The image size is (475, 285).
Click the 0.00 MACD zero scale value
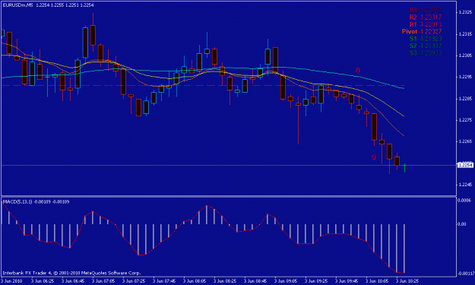pos(462,224)
